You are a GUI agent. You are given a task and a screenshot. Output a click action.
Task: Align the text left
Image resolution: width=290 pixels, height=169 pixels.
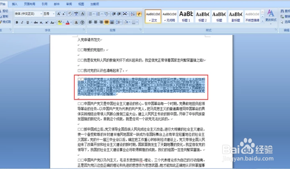tap(90, 22)
